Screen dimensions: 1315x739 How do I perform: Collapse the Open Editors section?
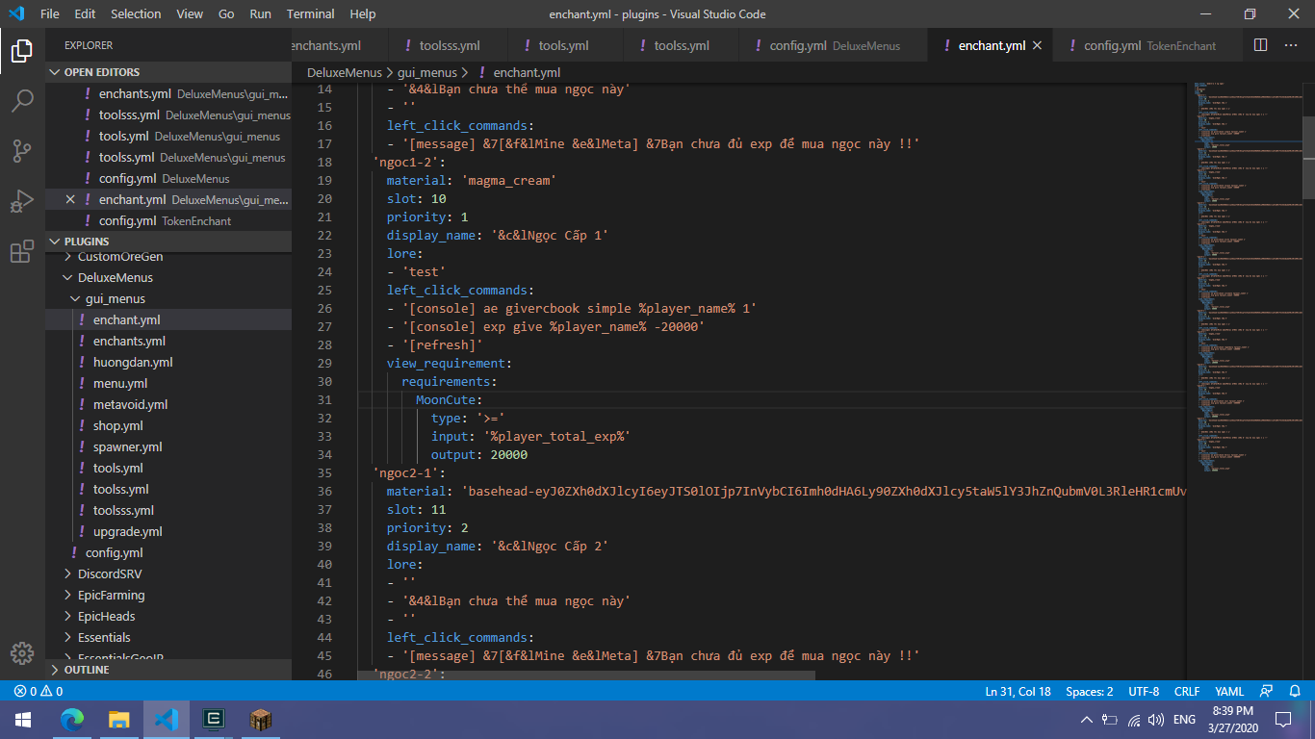coord(101,72)
